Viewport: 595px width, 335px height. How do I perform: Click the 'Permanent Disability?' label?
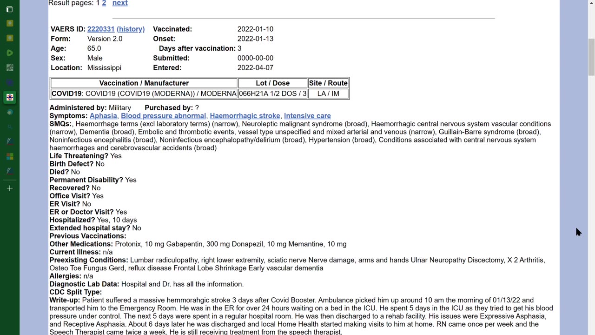tap(86, 180)
